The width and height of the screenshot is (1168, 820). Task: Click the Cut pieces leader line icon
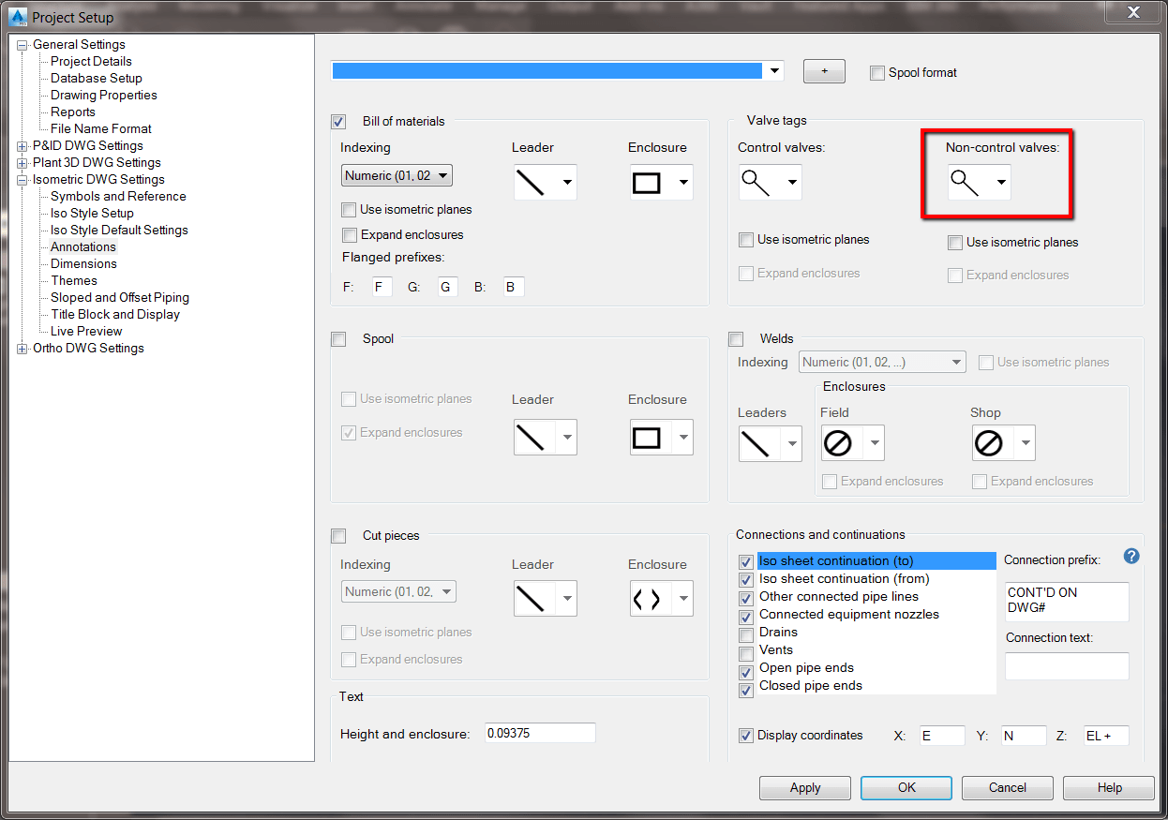pos(531,599)
